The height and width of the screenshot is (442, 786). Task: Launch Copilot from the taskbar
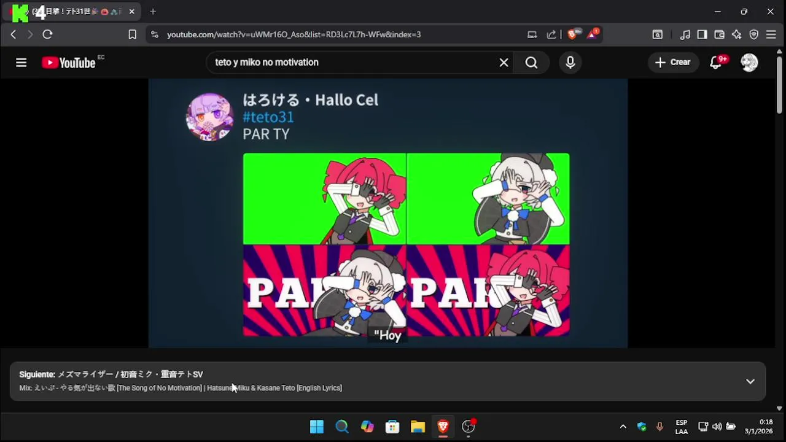click(367, 427)
